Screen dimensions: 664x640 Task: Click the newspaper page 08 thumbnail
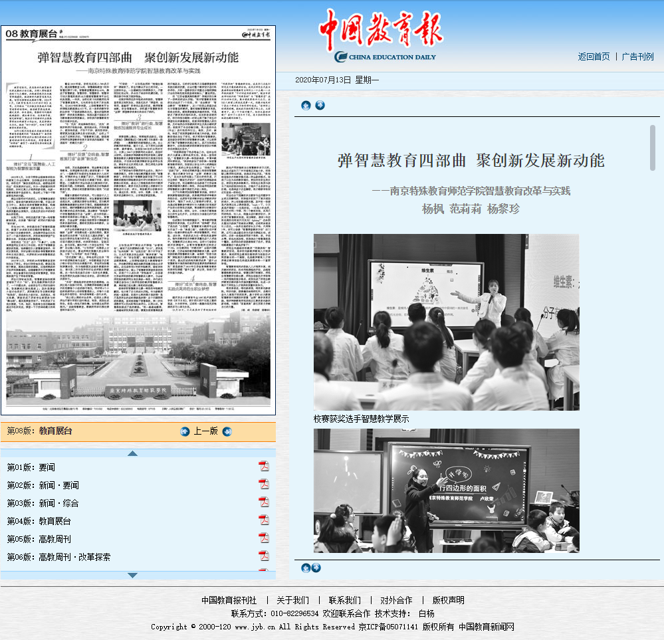tap(138, 220)
